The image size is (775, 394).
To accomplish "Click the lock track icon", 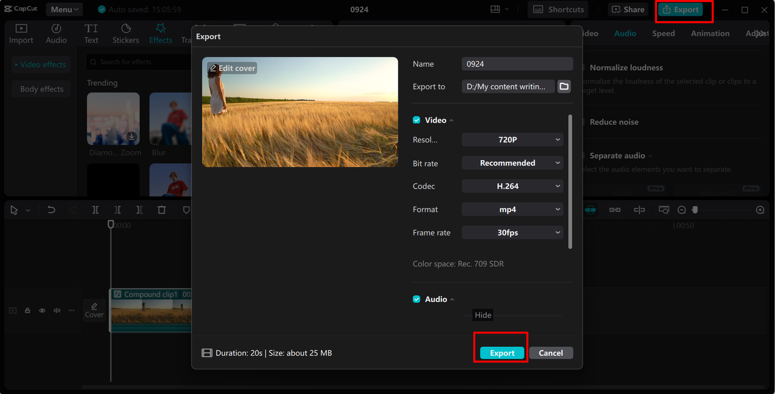I will point(27,311).
